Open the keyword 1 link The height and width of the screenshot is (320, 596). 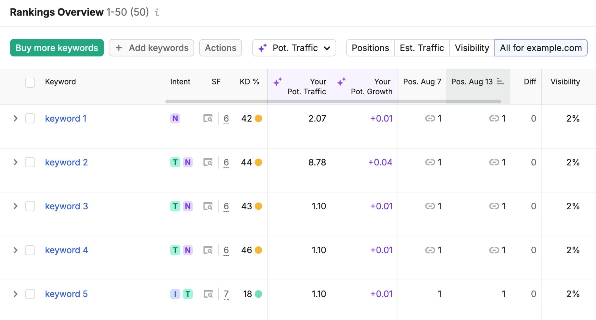click(x=66, y=119)
